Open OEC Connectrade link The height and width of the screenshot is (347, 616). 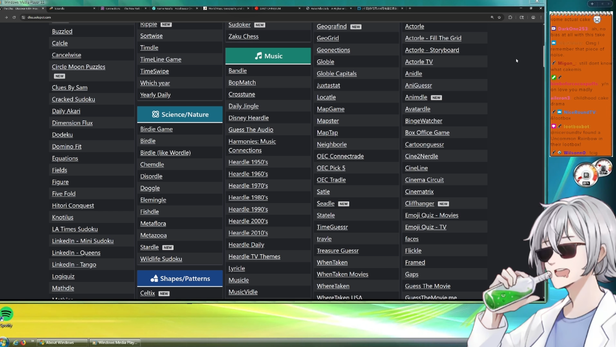tap(341, 156)
